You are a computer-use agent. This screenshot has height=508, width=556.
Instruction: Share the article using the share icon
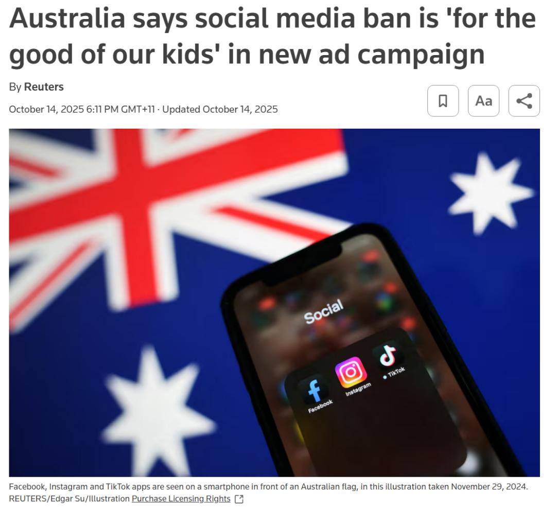[x=524, y=101]
